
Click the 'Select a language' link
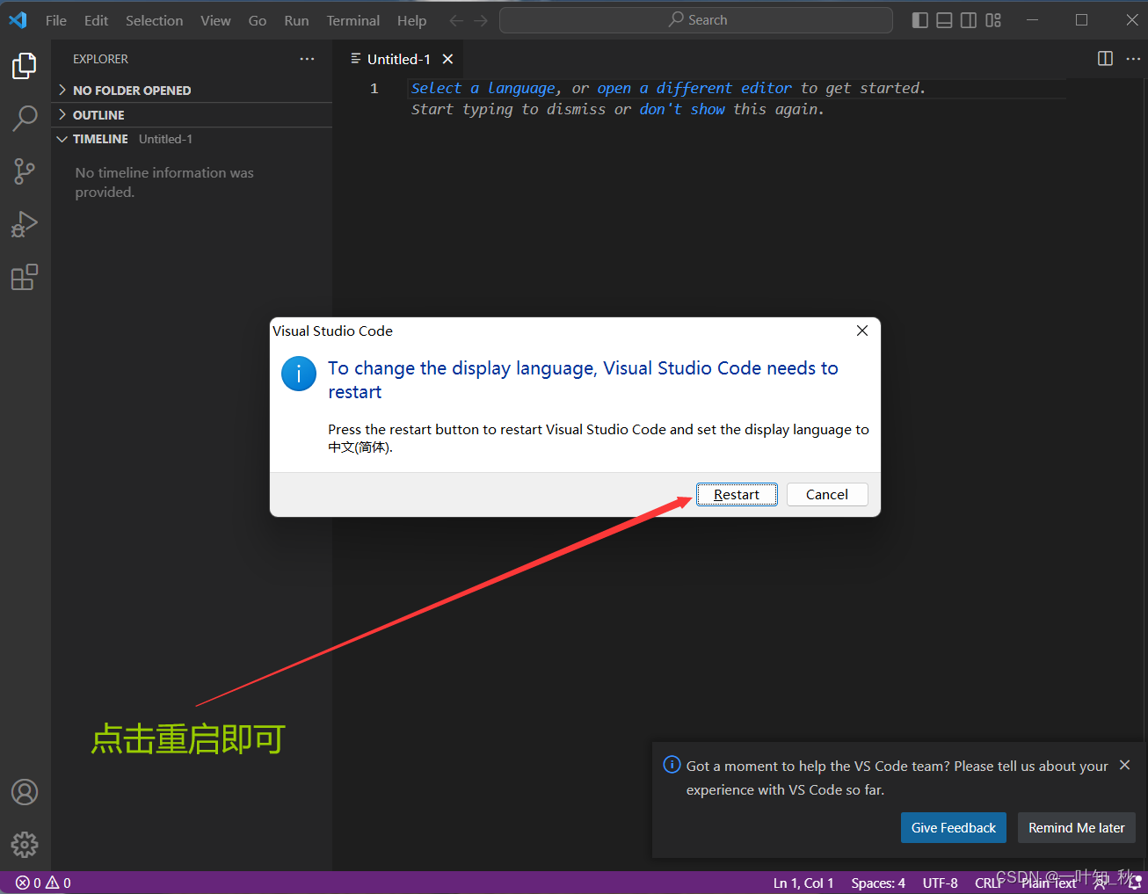tap(483, 88)
